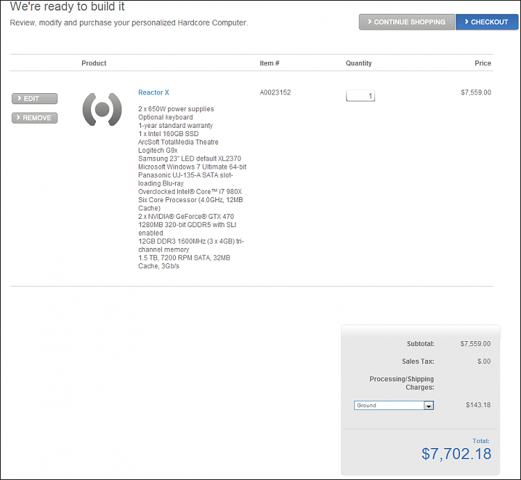Click the Sales Tax: label
The width and height of the screenshot is (521, 480).
(x=417, y=361)
